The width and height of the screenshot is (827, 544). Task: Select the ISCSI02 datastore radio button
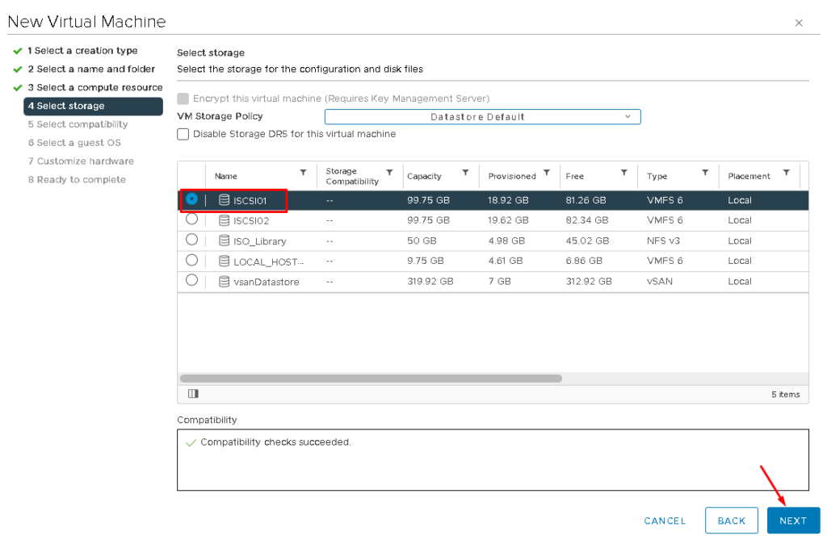[x=191, y=219]
